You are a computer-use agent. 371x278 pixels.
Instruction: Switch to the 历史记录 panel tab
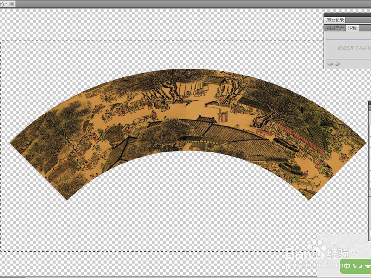[335, 20]
